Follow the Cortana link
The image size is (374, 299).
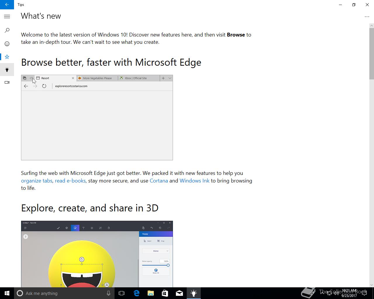[x=159, y=181]
